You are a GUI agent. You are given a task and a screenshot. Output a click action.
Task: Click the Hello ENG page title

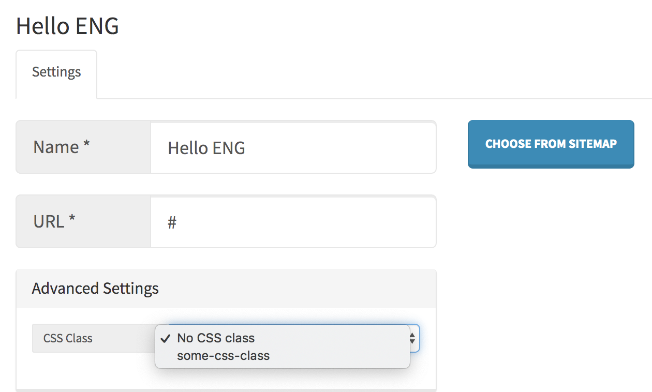67,25
